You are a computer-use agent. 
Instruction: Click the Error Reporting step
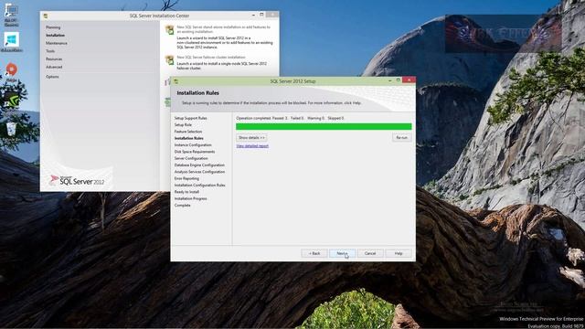[186, 179]
